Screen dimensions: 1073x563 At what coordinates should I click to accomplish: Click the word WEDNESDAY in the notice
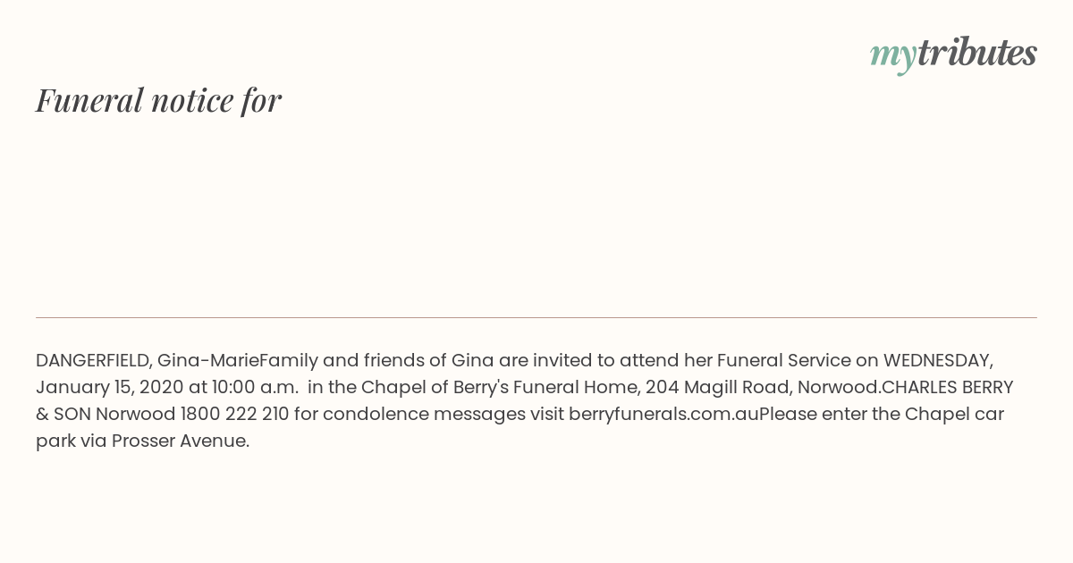pos(938,361)
